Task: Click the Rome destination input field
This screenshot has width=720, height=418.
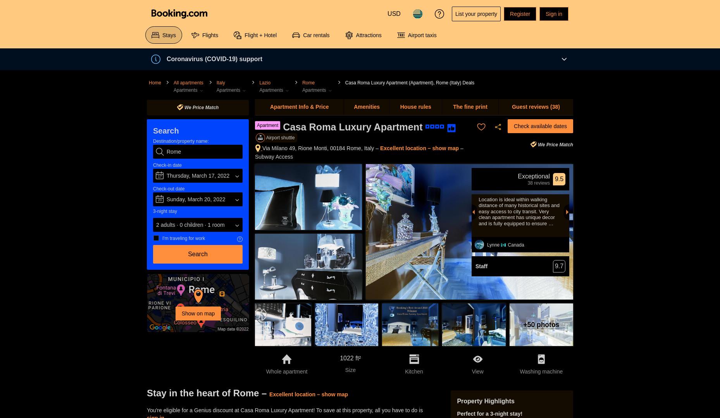Action: (x=198, y=152)
